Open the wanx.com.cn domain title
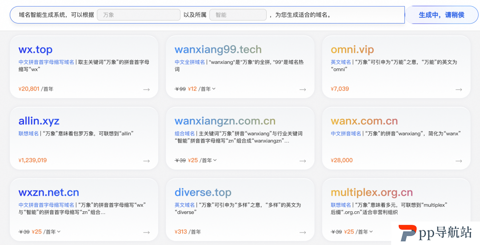The image size is (480, 245). pyautogui.click(x=364, y=121)
